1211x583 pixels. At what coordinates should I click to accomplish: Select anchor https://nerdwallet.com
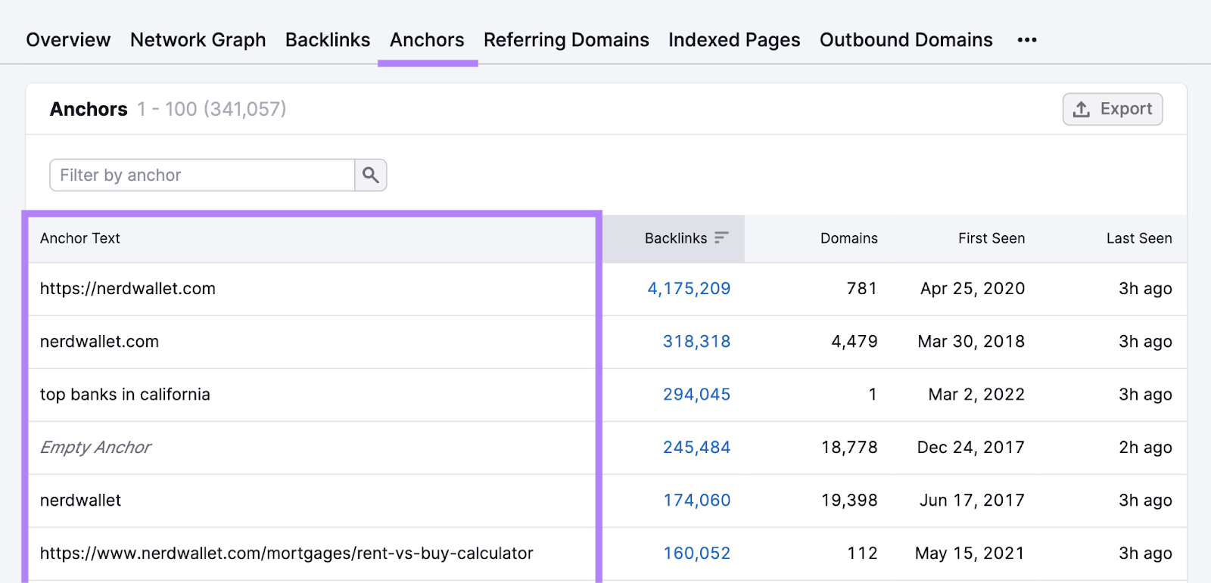[128, 288]
